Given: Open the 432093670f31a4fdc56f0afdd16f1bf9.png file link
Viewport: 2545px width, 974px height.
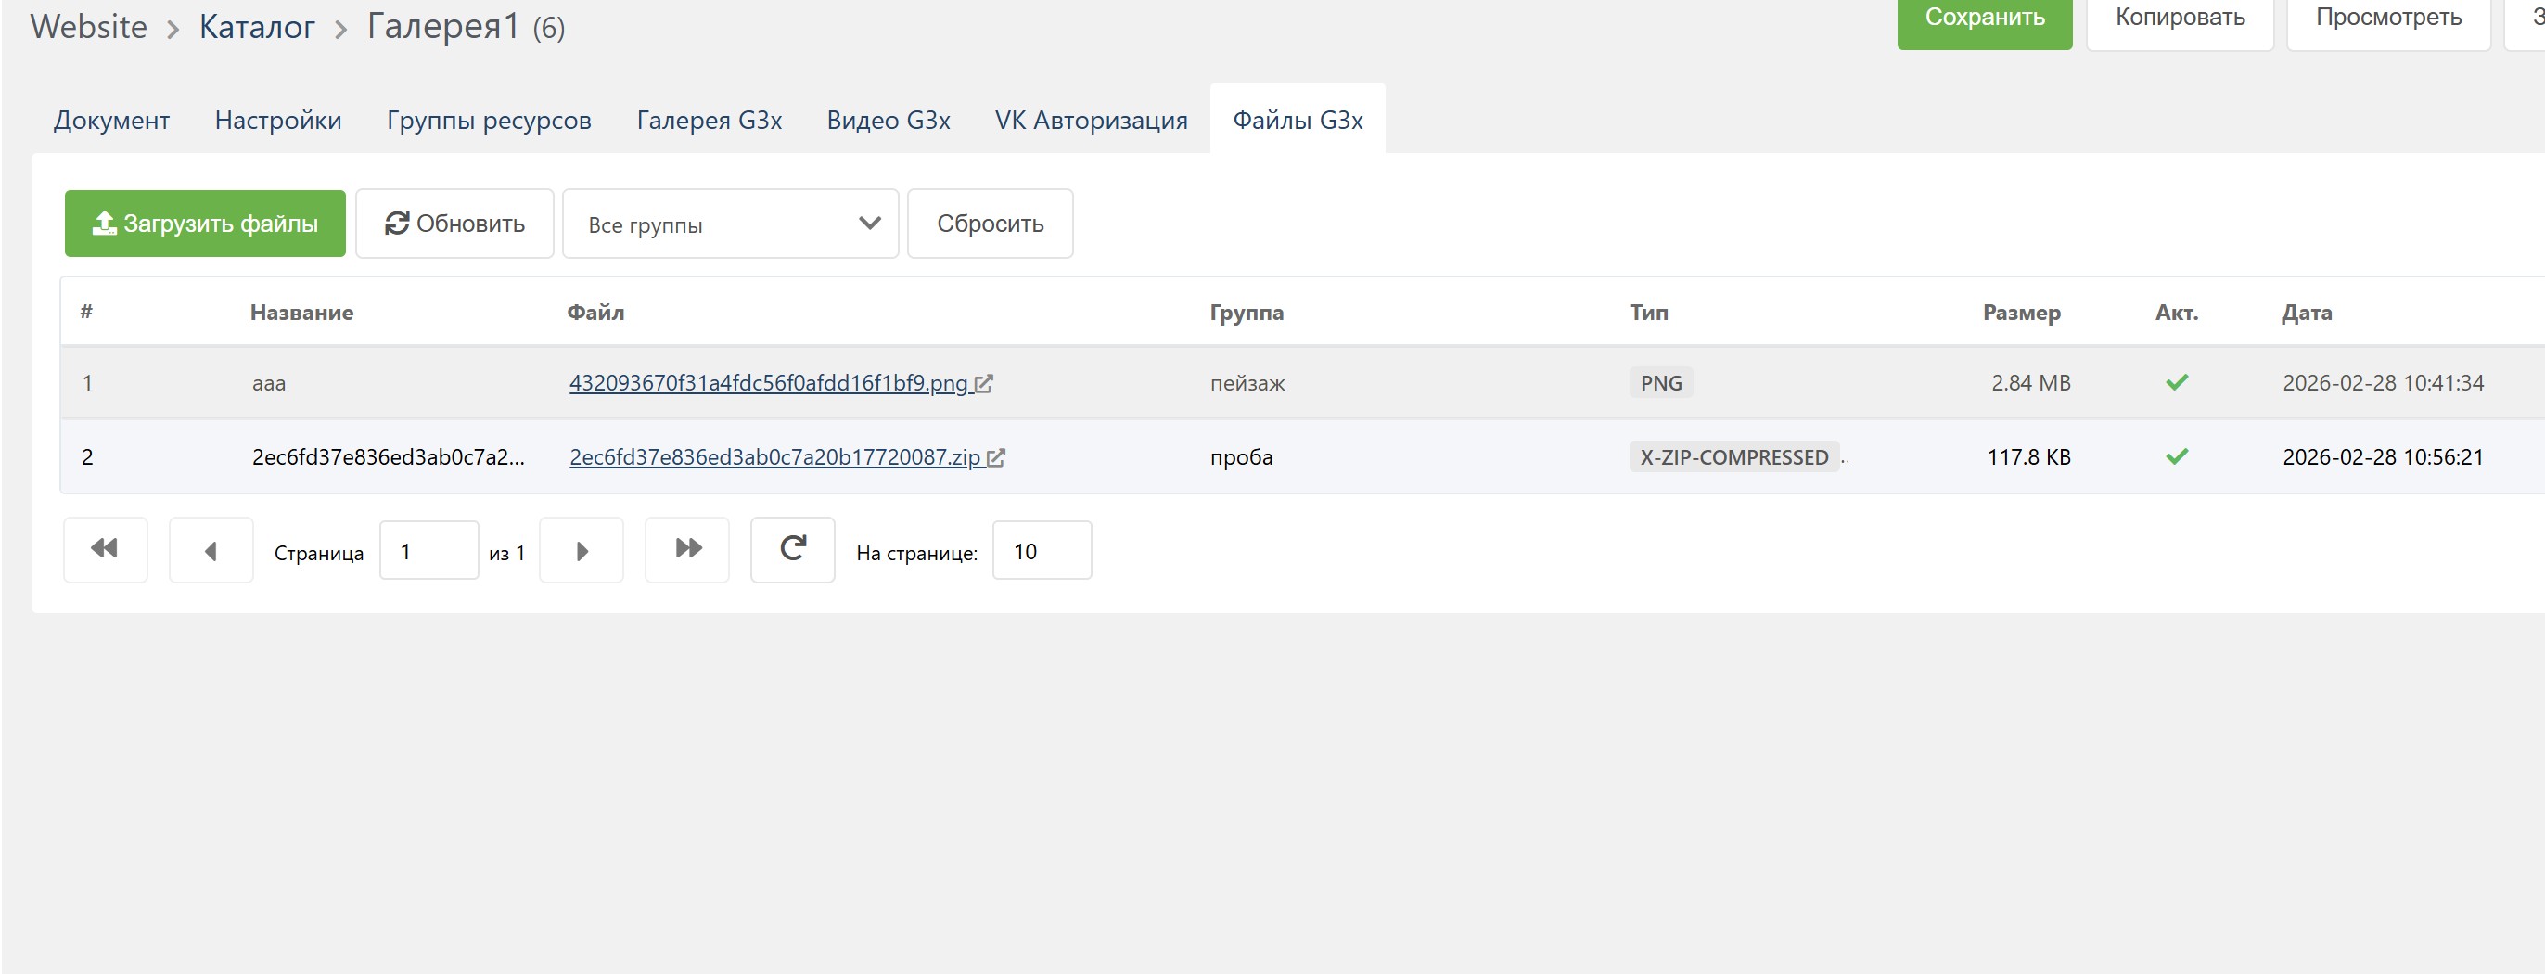Looking at the screenshot, I should coord(768,383).
